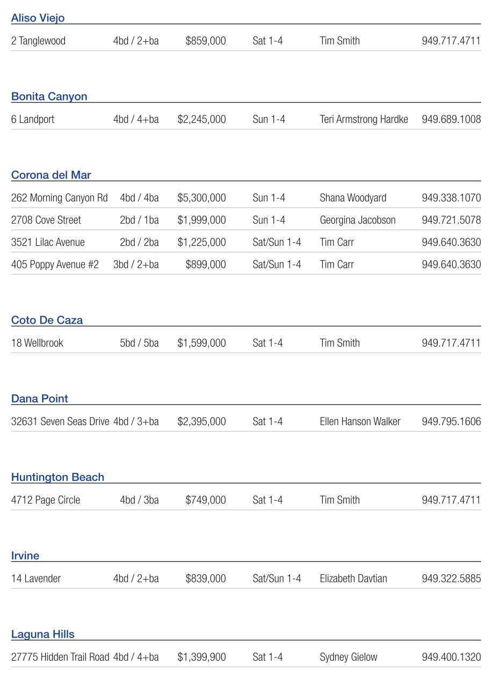Select the 18 Wellbrook listing
Screen dimensions: 499x680
point(37,343)
